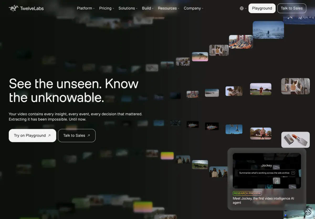Select the horse at sunset thumbnail
Viewport: 315px width, 219px height.
point(200,57)
